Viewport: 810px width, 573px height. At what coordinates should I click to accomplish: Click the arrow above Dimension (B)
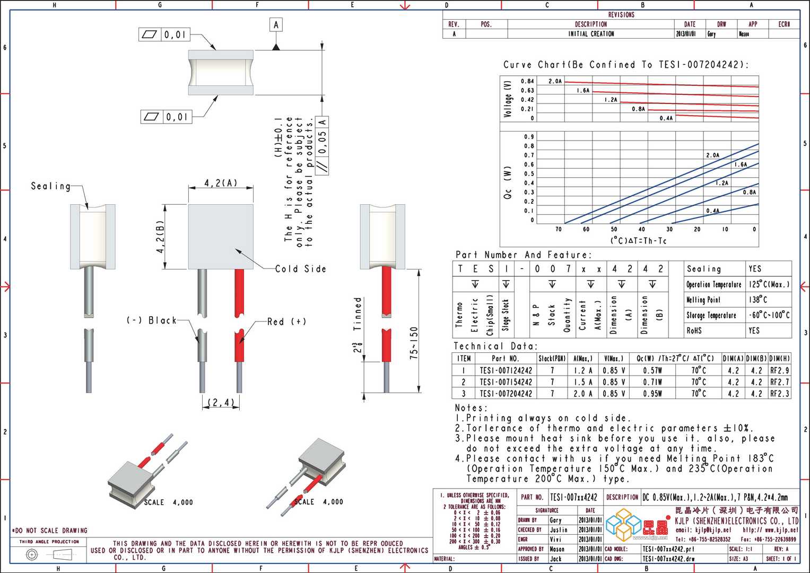tap(652, 284)
